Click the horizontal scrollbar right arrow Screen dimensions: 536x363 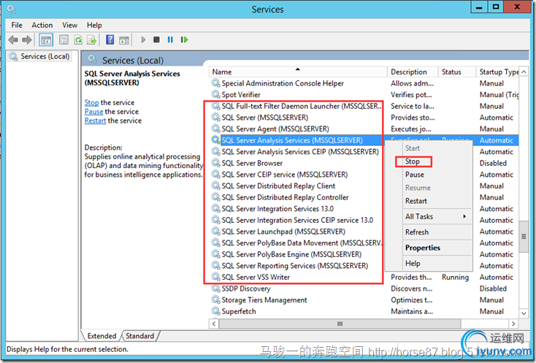point(513,324)
